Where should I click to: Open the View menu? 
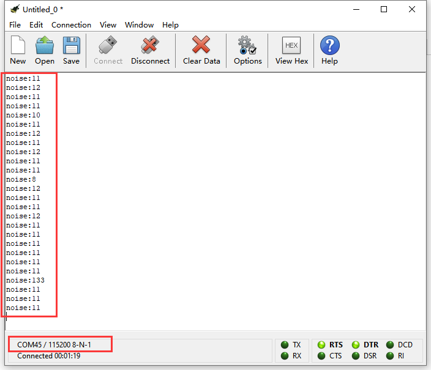coord(108,25)
